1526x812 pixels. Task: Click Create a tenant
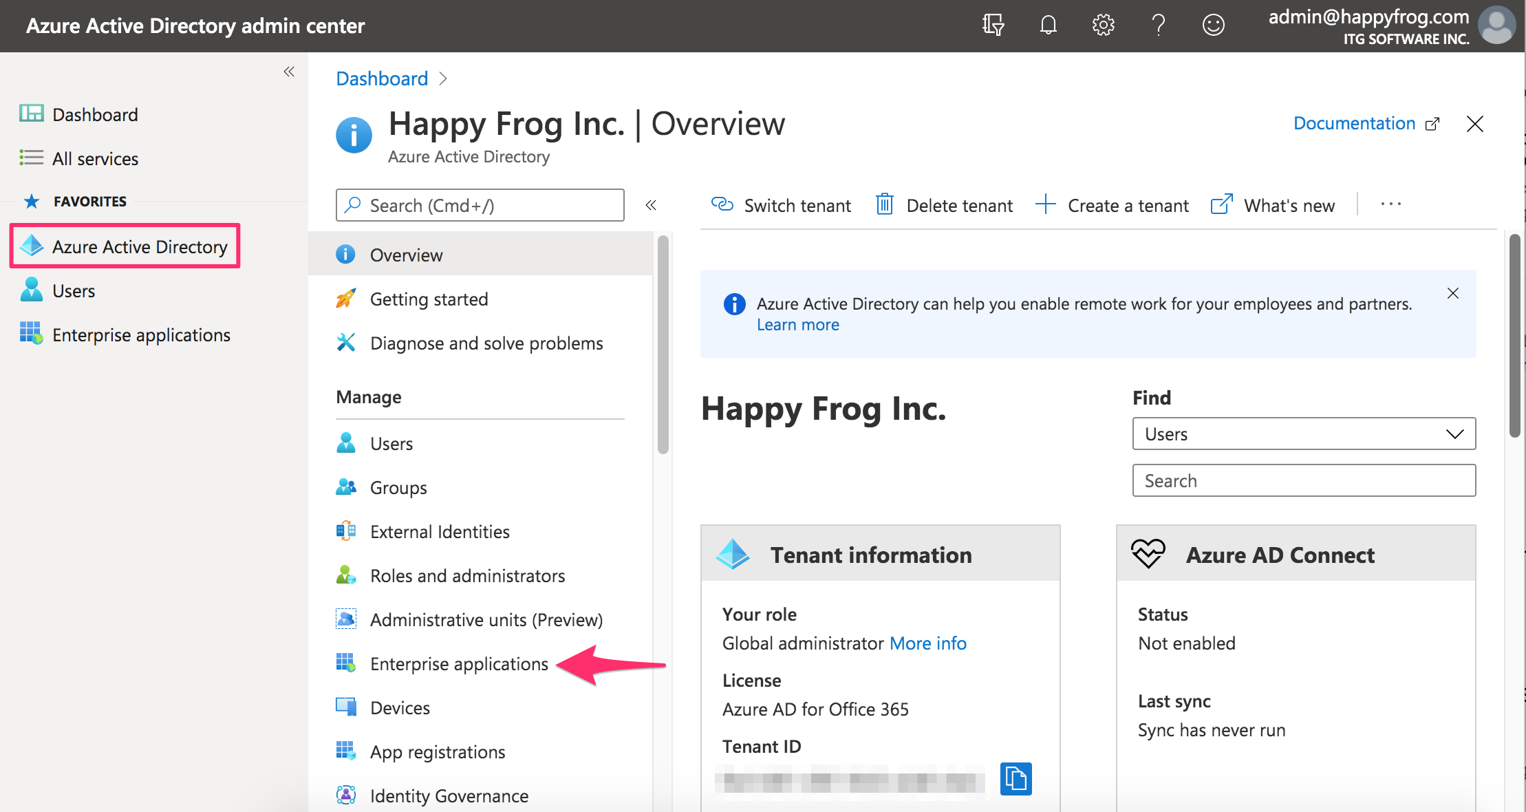click(1112, 205)
